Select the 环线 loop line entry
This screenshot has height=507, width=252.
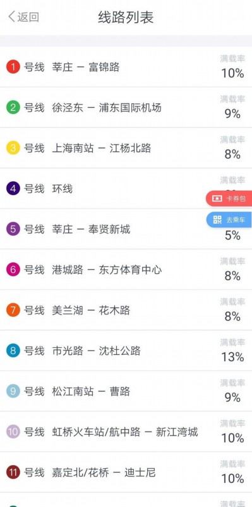pos(126,188)
